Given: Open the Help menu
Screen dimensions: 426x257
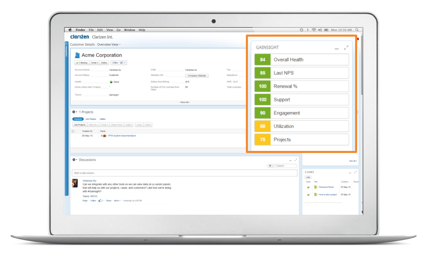Looking at the screenshot, I should click(142, 30).
